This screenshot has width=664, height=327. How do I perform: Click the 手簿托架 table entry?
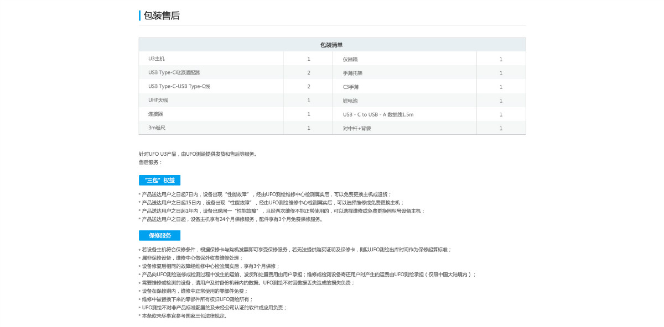point(352,73)
